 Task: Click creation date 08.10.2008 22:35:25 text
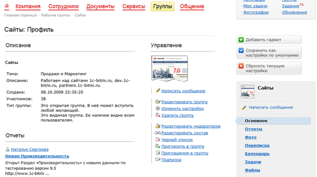coord(62,92)
